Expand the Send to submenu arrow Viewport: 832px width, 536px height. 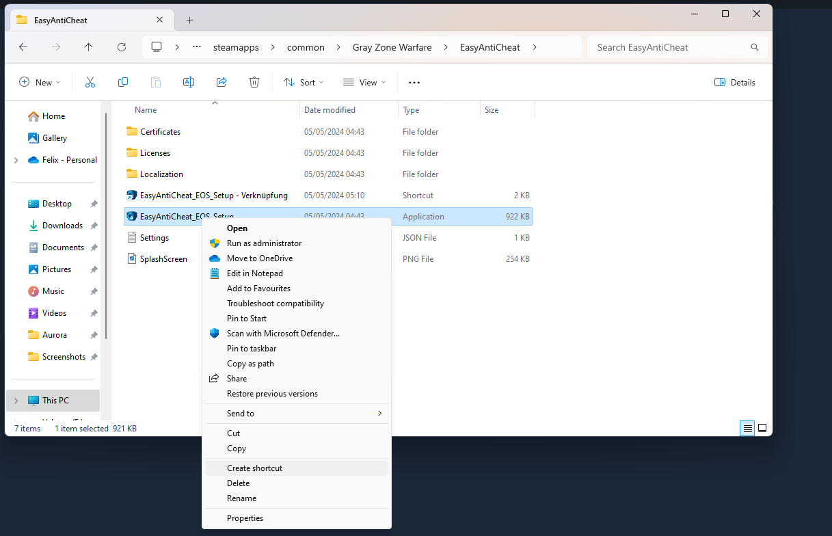tap(380, 414)
